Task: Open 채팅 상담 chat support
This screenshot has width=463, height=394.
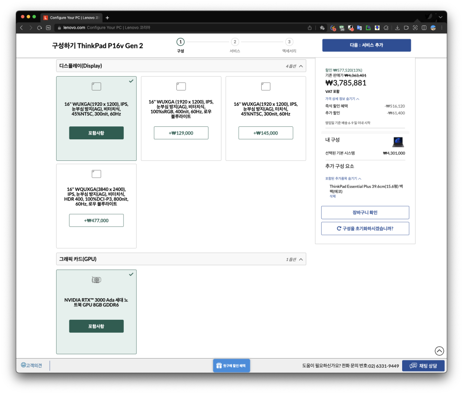Action: click(423, 366)
